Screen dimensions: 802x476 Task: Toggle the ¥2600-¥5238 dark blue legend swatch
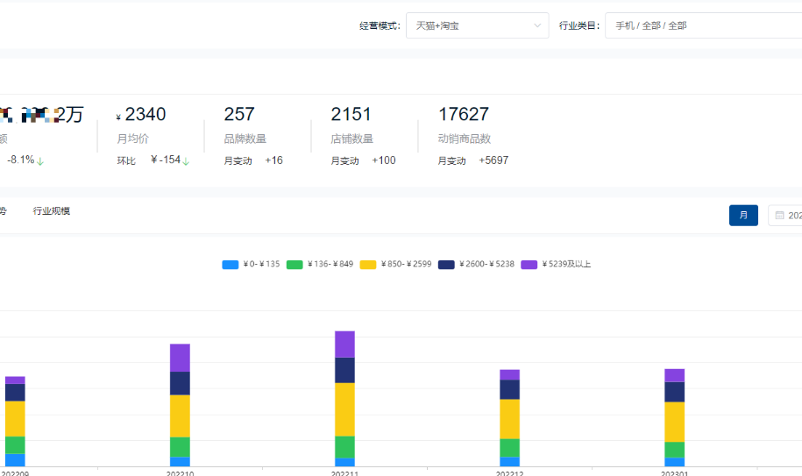pos(446,265)
